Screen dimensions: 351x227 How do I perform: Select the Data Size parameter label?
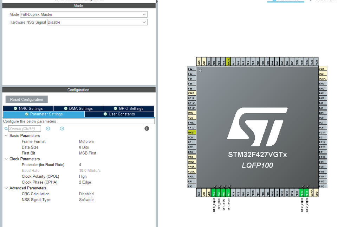(x=30, y=147)
